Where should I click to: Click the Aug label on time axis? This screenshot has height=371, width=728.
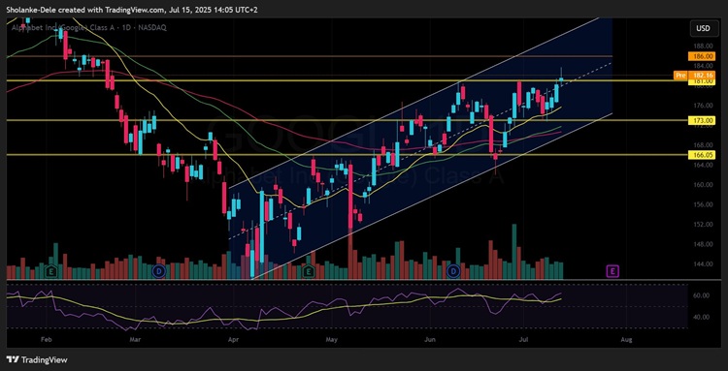click(x=626, y=340)
